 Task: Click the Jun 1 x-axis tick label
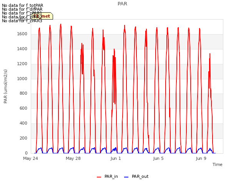pyautogui.click(x=116, y=158)
